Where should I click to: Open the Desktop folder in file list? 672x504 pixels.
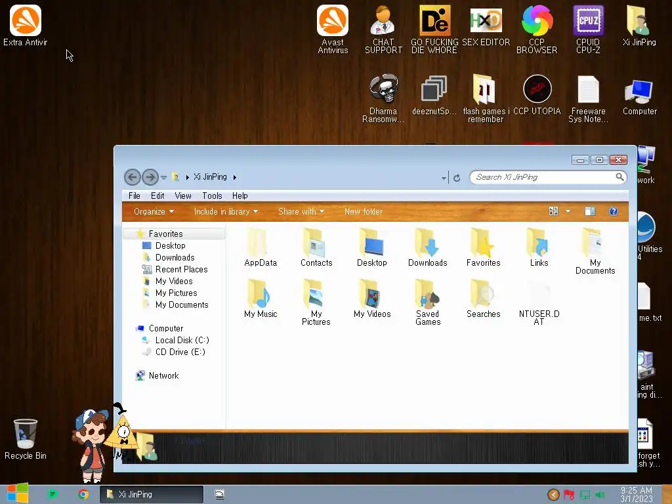pyautogui.click(x=371, y=248)
